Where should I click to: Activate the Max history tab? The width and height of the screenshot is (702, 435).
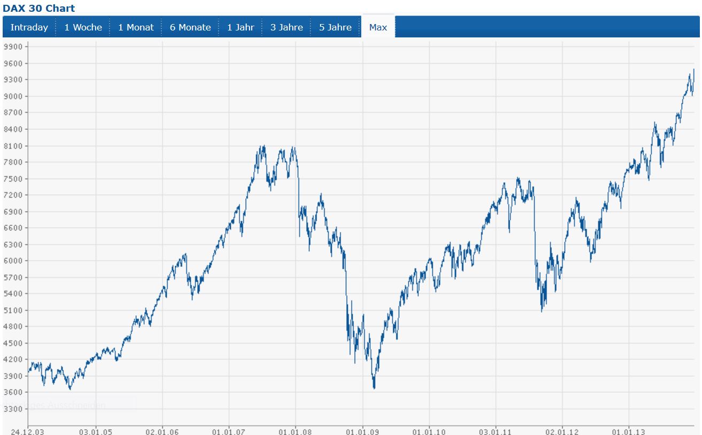click(x=377, y=27)
